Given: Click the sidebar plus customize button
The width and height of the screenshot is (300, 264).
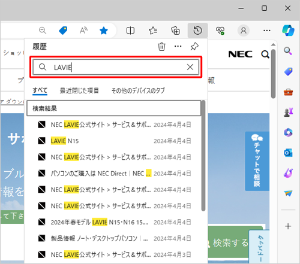Looking at the screenshot, I should (288, 226).
